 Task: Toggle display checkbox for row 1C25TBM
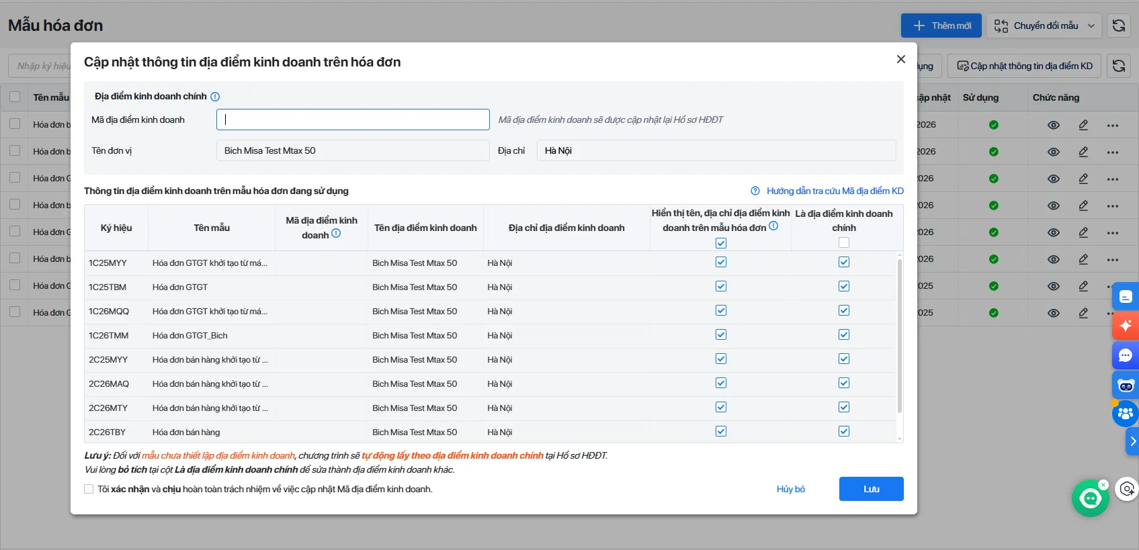(x=721, y=286)
